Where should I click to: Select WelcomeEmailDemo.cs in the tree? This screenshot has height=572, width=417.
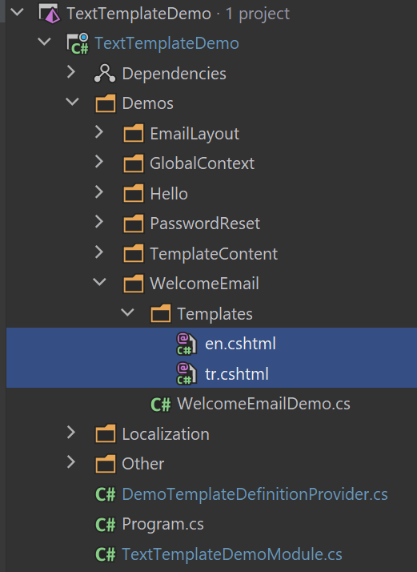tap(263, 404)
